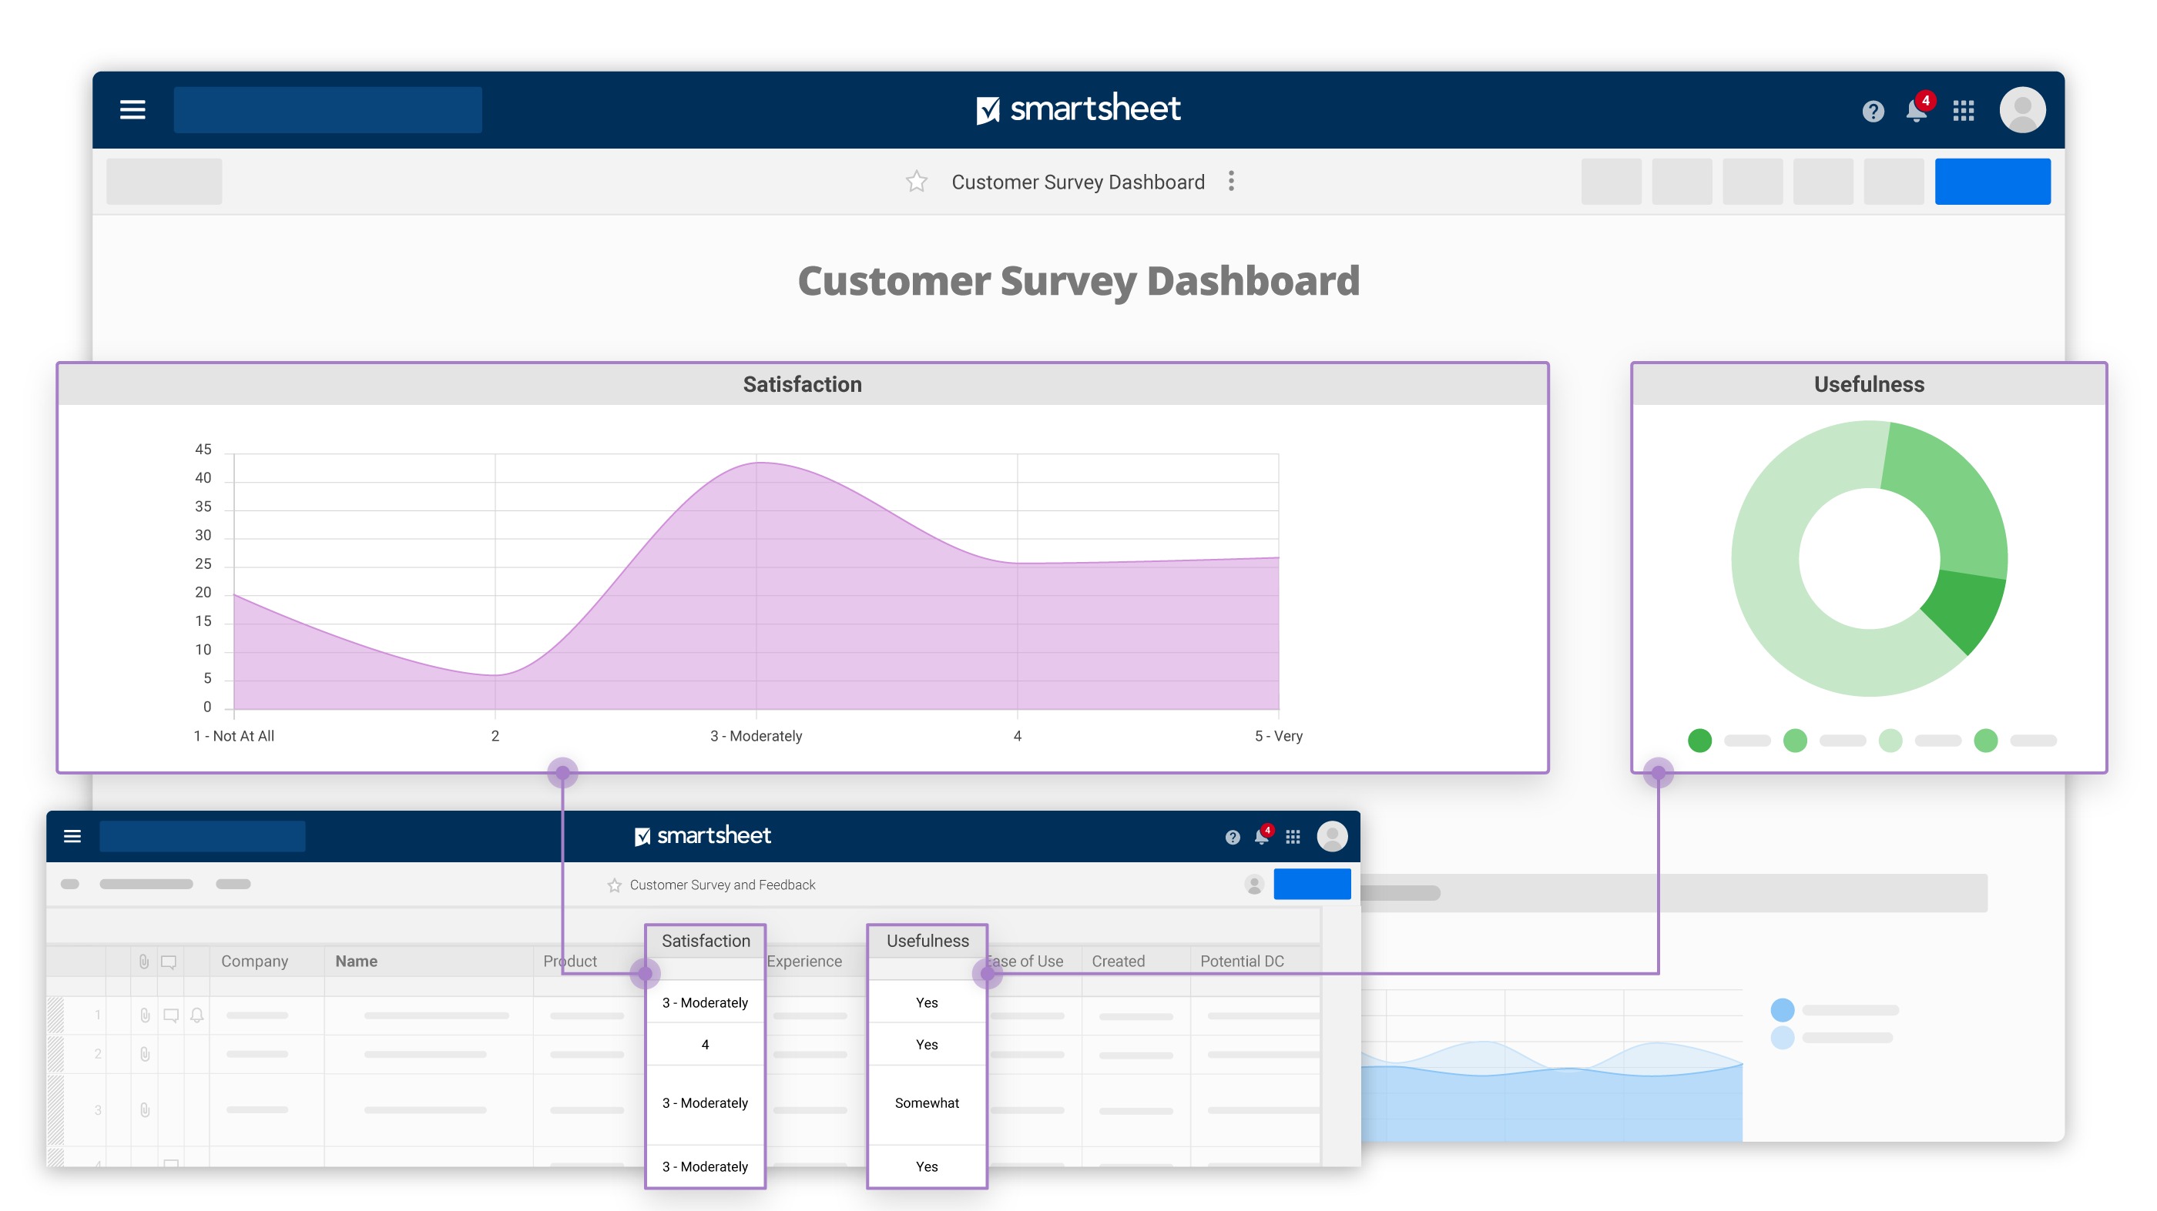The height and width of the screenshot is (1211, 2157).
Task: Select the Somewhat cell in Usefulness column
Action: [926, 1103]
